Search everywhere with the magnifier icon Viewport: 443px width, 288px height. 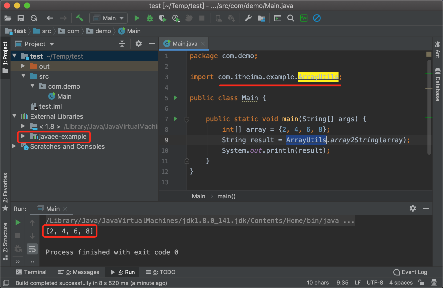291,18
